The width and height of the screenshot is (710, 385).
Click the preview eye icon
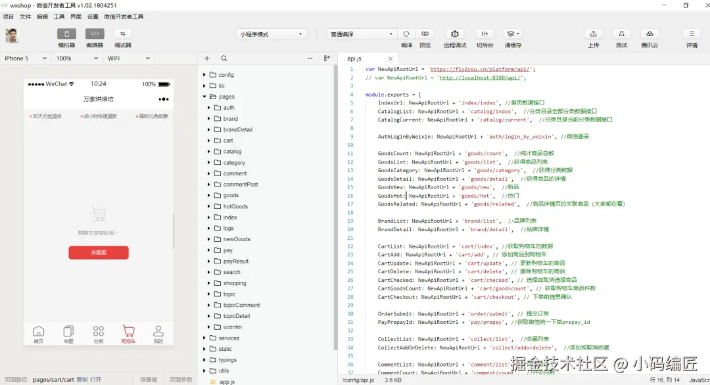click(x=425, y=34)
